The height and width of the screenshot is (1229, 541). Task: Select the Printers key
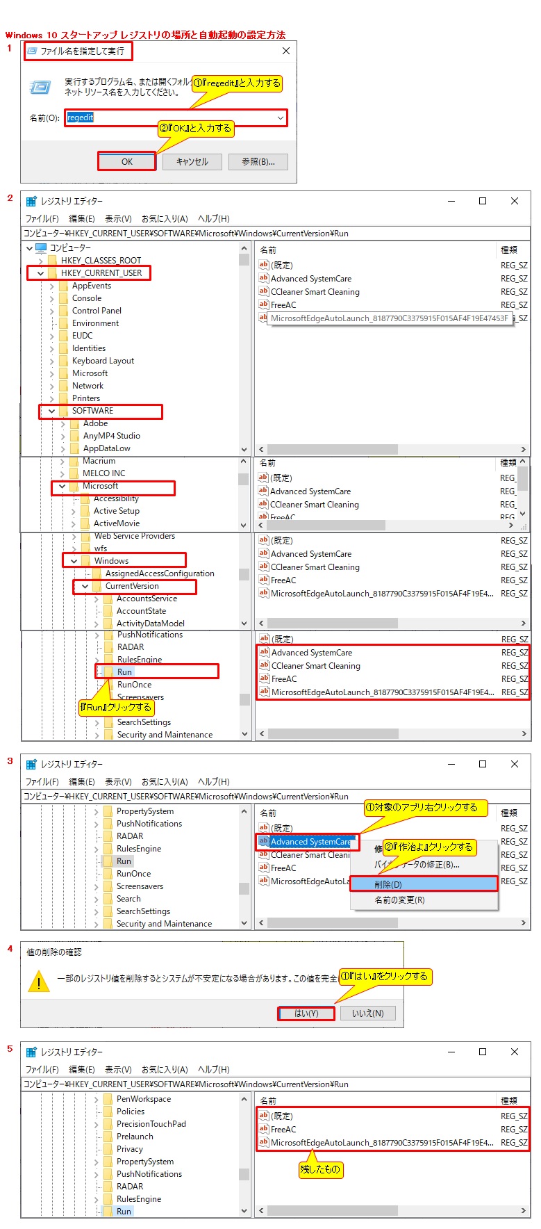[x=86, y=398]
